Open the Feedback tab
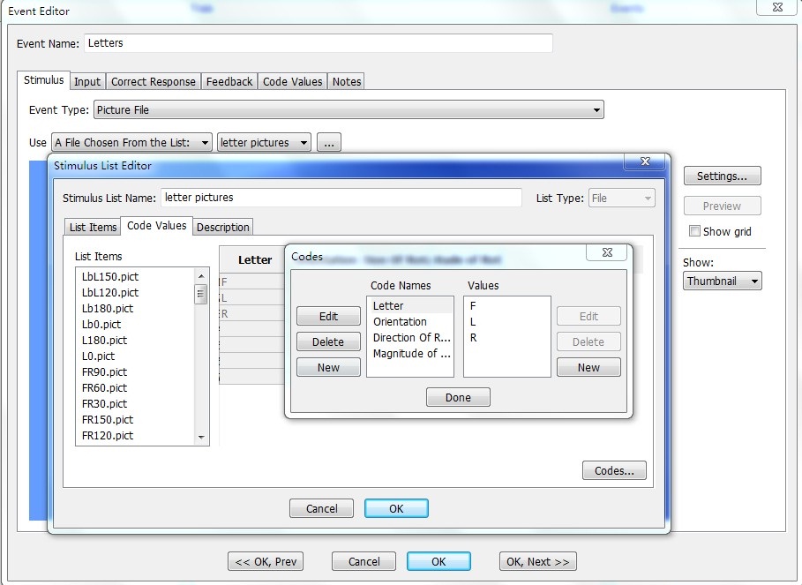The width and height of the screenshot is (802, 585). coord(229,82)
